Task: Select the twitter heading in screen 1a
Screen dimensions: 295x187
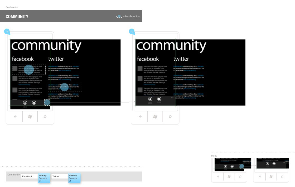Action: 56,59
